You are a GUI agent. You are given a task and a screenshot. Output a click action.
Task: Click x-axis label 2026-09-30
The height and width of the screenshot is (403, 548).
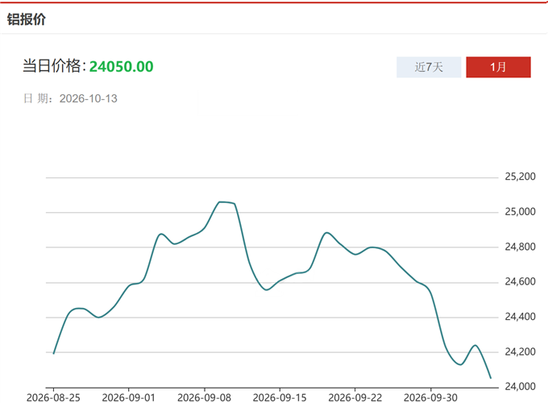(430, 397)
